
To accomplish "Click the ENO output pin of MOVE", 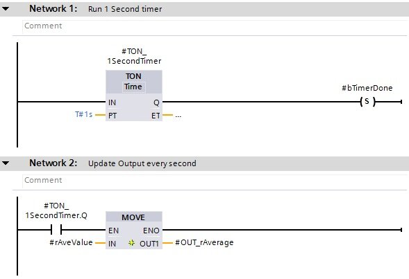I will coord(151,231).
